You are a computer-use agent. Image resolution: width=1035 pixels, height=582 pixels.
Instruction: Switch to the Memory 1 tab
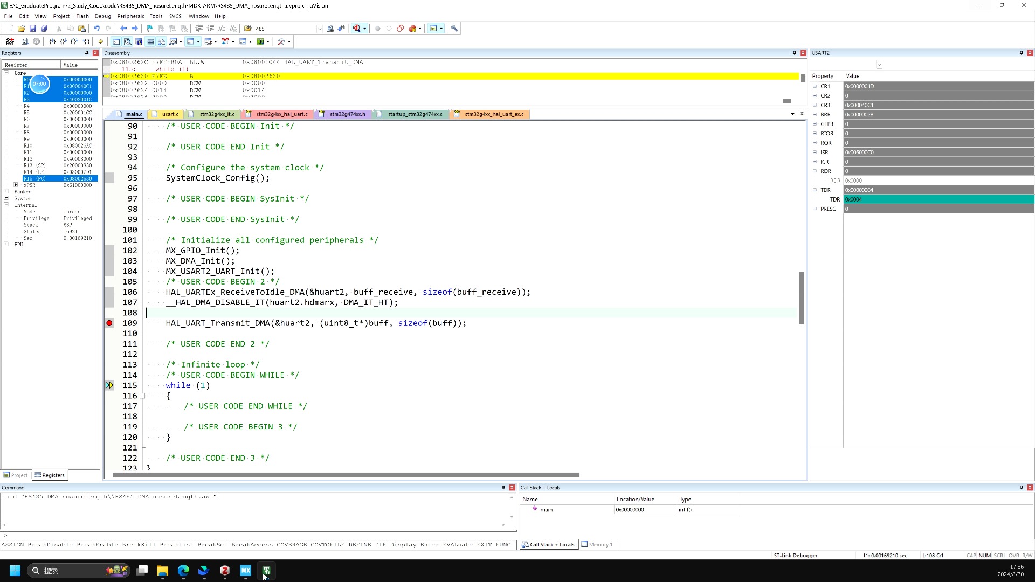597,545
